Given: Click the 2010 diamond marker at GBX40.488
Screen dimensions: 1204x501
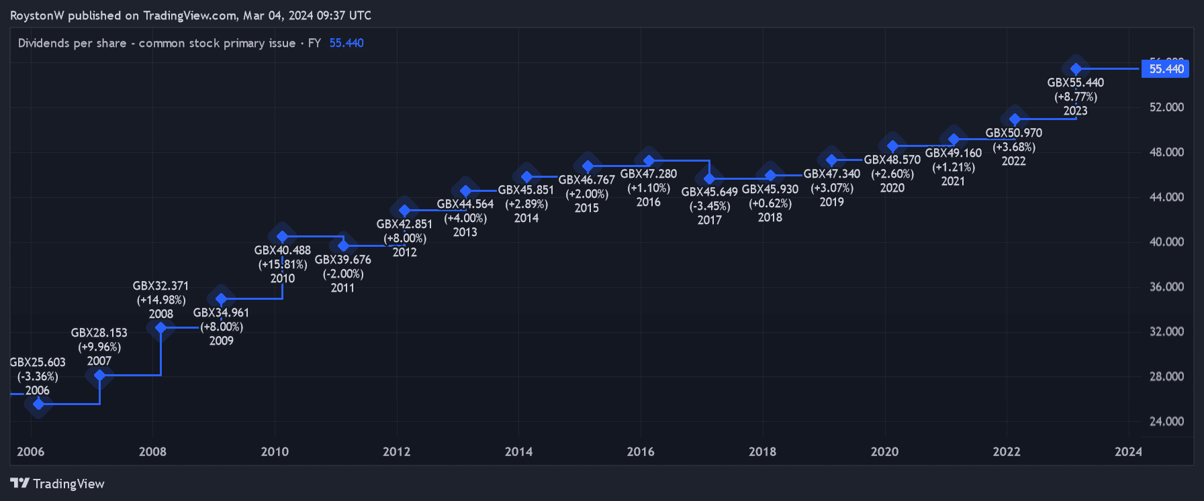Looking at the screenshot, I should (x=282, y=236).
